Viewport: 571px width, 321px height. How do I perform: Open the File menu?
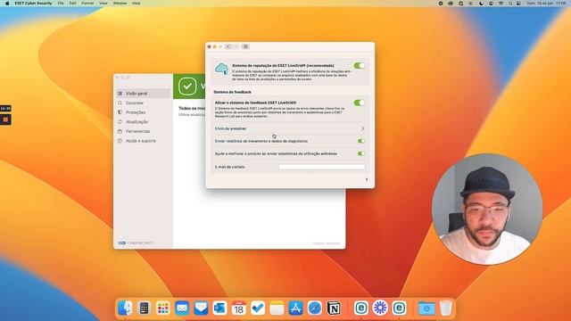(x=61, y=4)
